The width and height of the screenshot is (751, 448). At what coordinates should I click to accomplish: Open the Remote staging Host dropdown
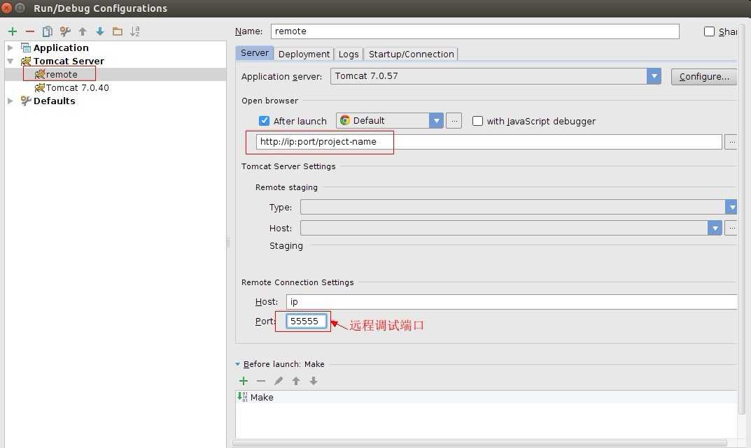point(715,228)
